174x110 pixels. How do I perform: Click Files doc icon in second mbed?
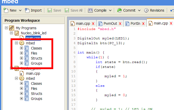tap(27, 89)
